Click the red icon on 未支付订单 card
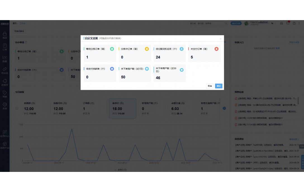 [x=217, y=49]
